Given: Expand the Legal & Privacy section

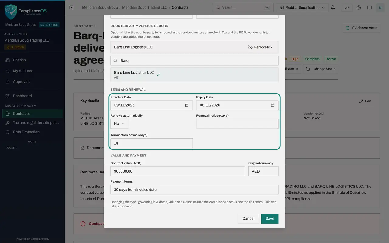Looking at the screenshot, I should click(21, 106).
